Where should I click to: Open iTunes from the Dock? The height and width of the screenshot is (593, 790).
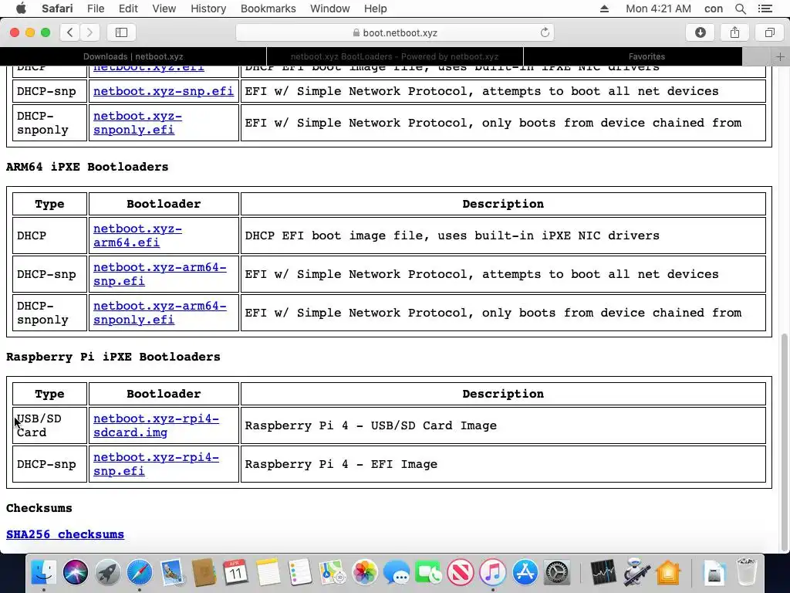[493, 572]
